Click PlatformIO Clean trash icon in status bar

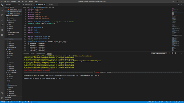click(x=20, y=102)
